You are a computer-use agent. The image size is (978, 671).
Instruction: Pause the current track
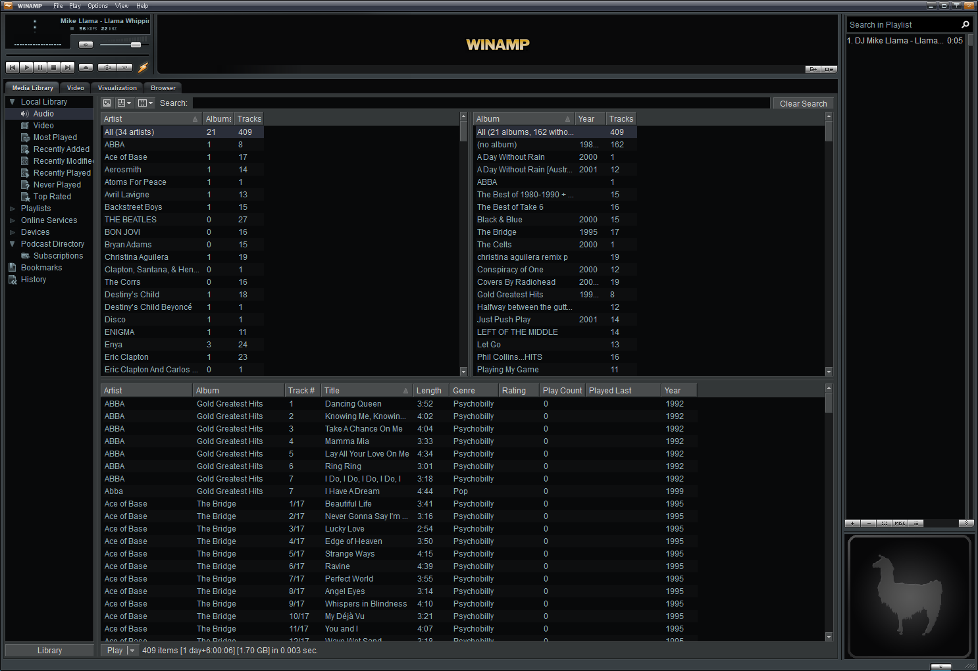coord(40,67)
